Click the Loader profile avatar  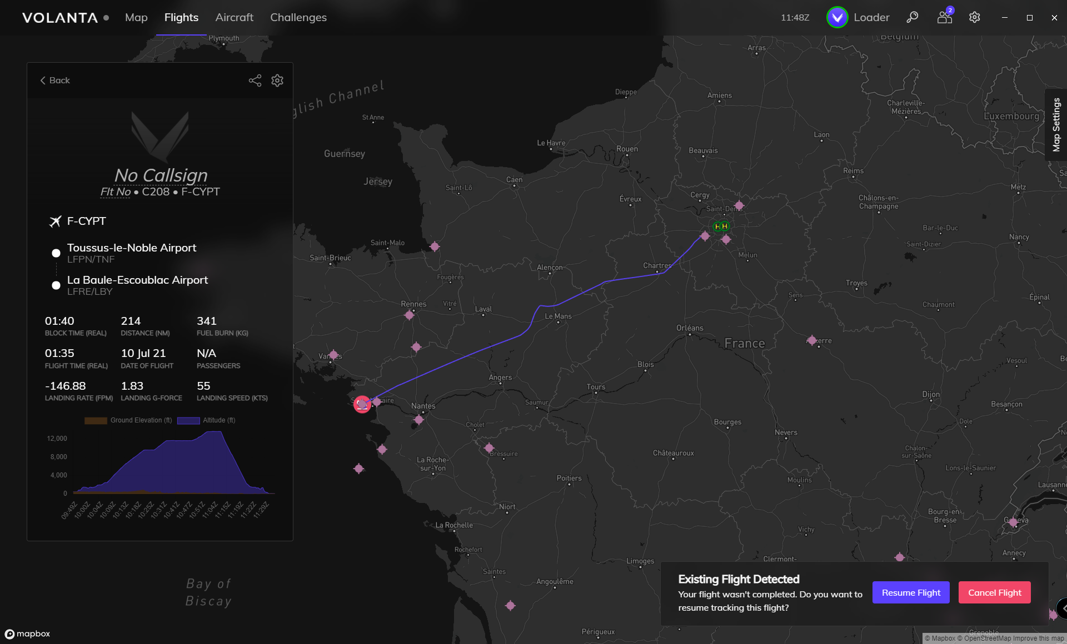click(x=837, y=17)
